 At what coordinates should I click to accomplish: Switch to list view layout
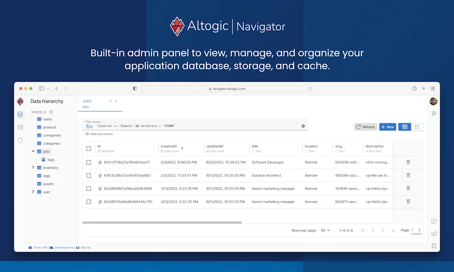click(x=417, y=126)
